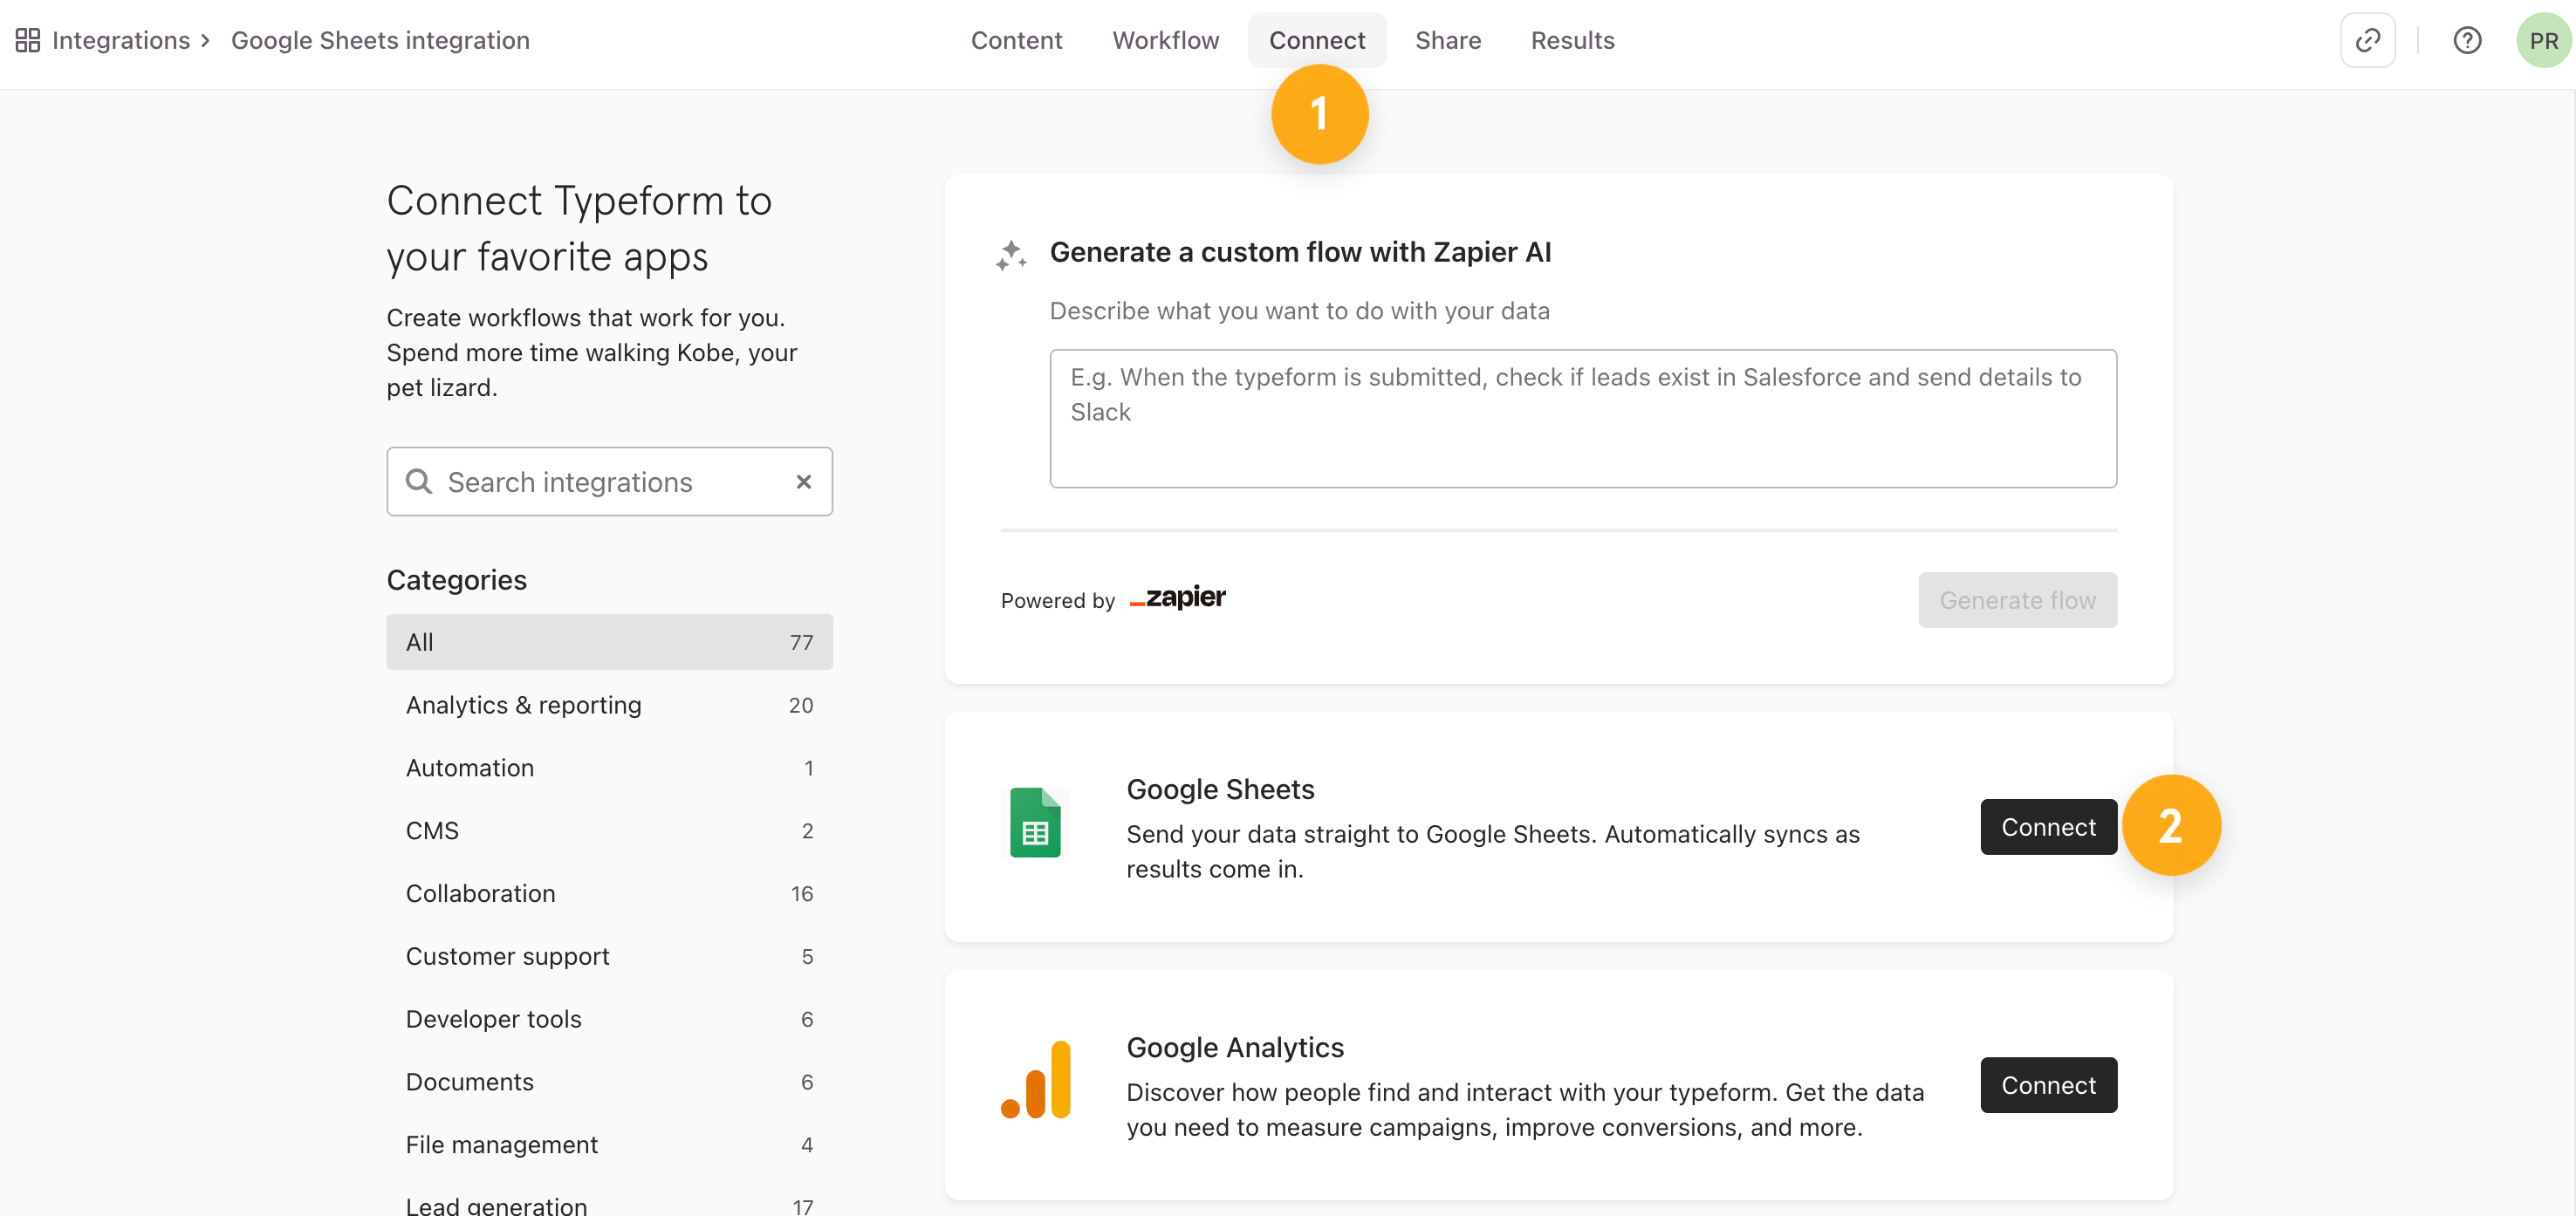The image size is (2576, 1216).
Task: Filter by Developer tools category
Action: coord(609,1019)
